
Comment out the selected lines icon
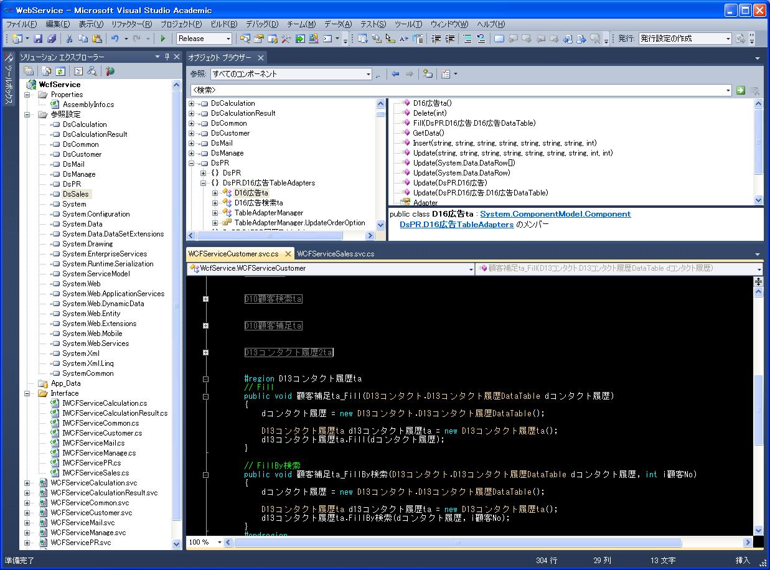[467, 39]
